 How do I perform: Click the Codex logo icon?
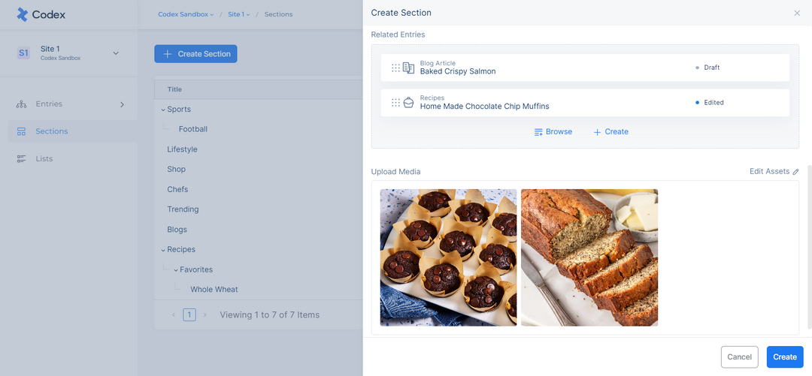pyautogui.click(x=23, y=14)
